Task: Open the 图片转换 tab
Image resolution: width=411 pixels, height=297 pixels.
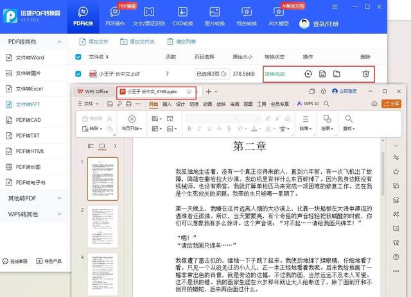Action: point(214,17)
